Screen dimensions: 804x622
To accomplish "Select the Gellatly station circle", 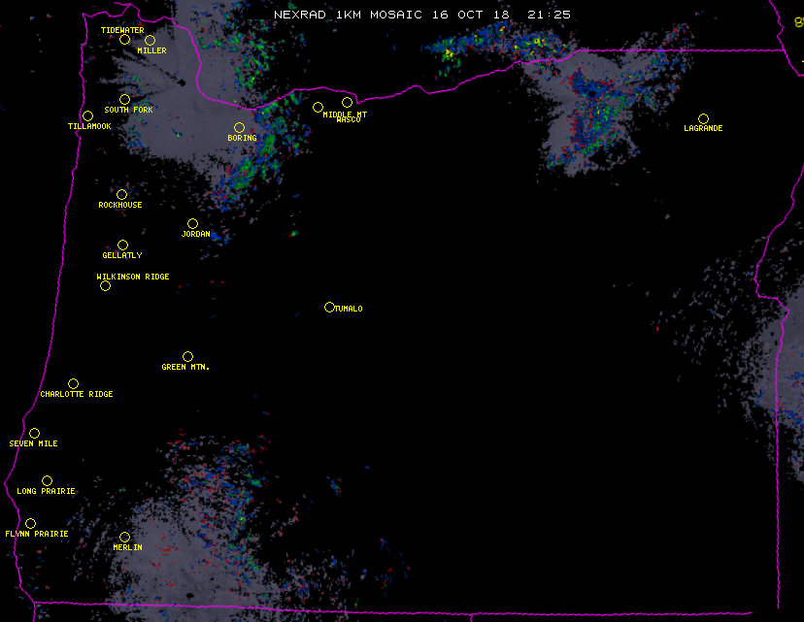I will 122,245.
